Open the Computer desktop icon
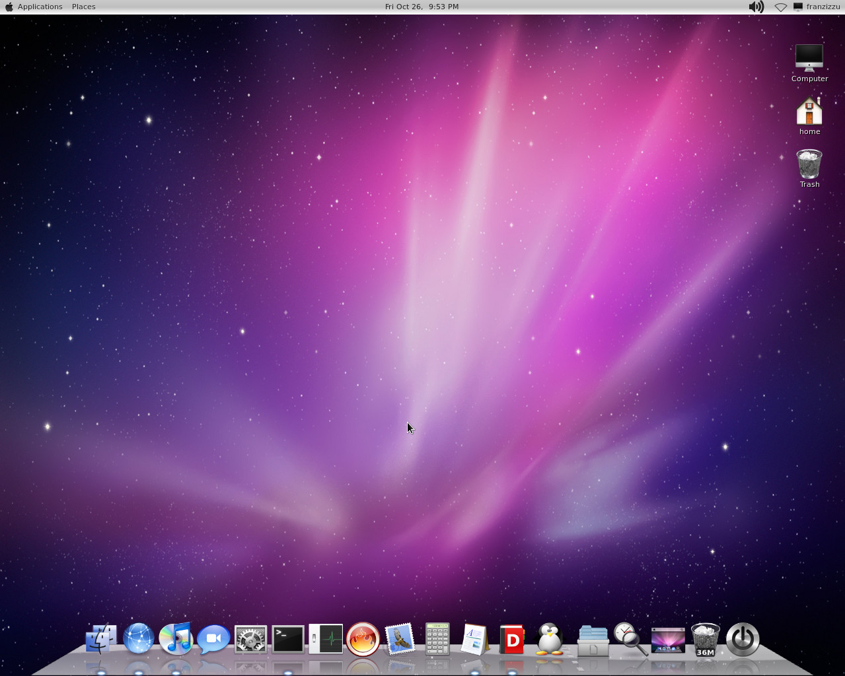This screenshot has height=676, width=845. pos(809,63)
